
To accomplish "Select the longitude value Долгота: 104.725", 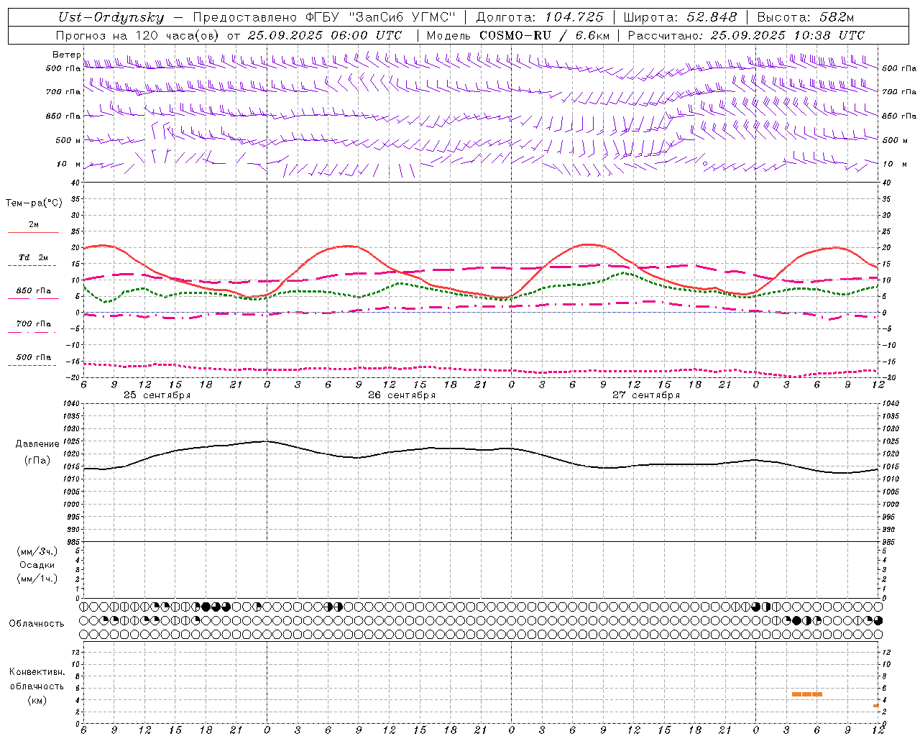I will pos(540,17).
